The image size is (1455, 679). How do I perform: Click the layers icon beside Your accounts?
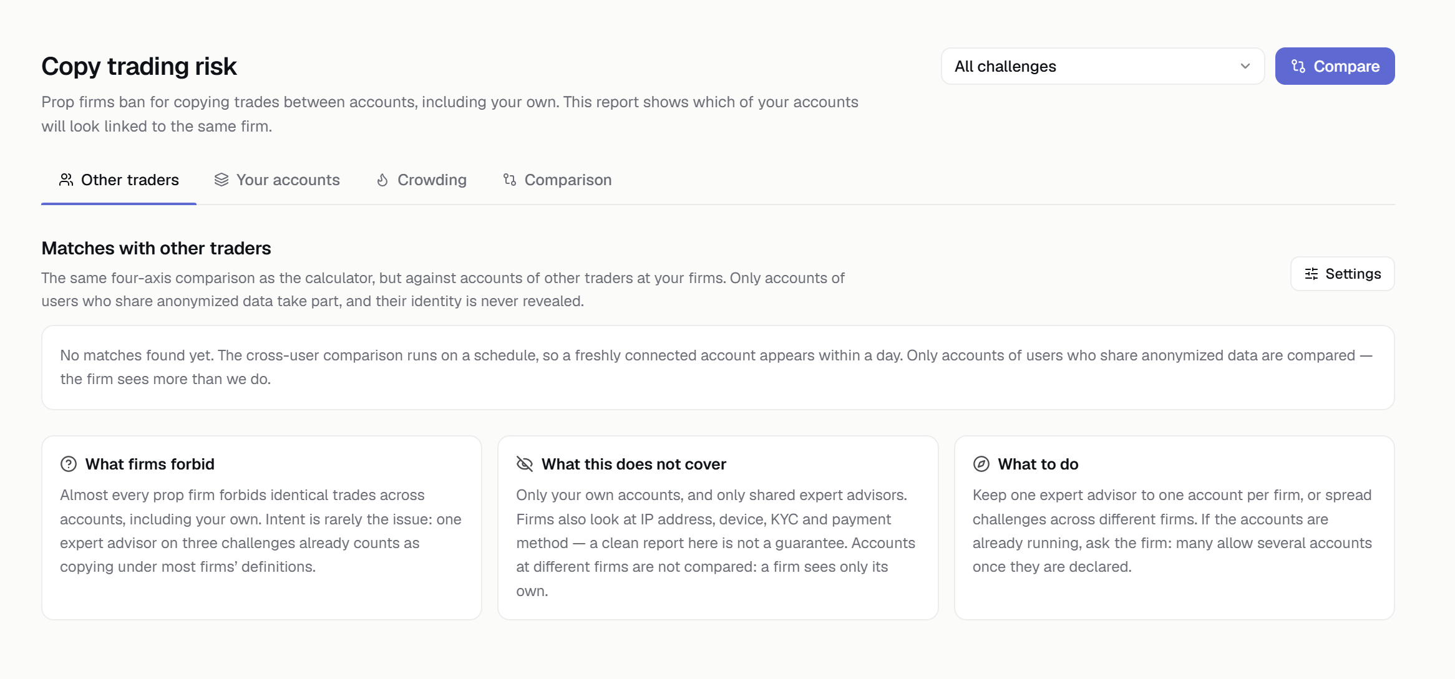[x=221, y=180]
